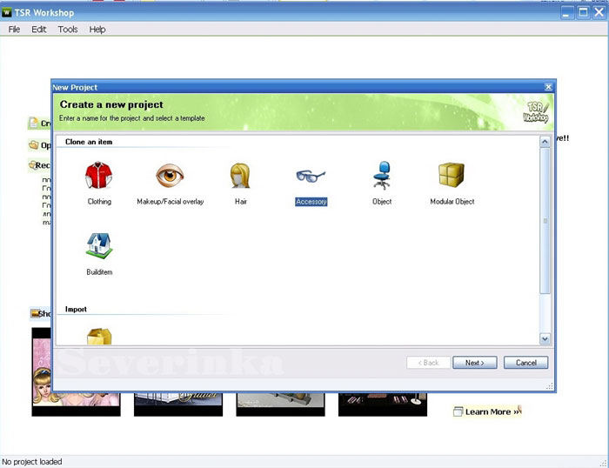Choose the Makeup/Facial overlay eye icon
This screenshot has height=468, width=609.
[x=171, y=177]
